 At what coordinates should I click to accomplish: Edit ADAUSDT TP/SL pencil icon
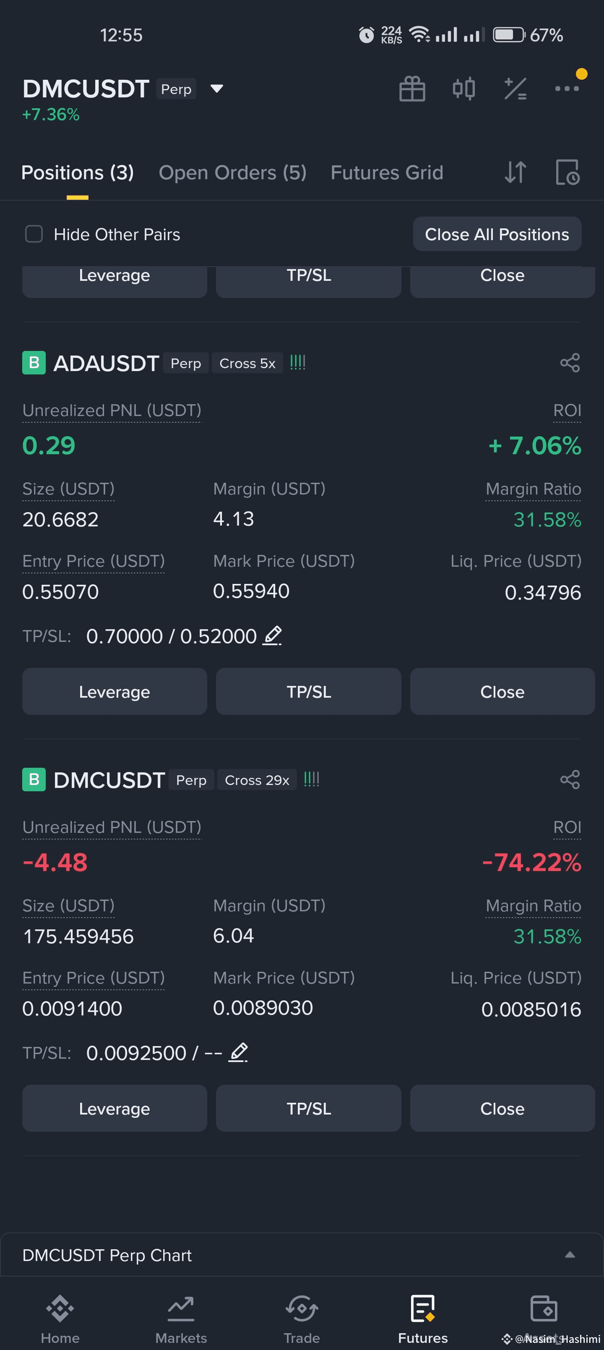pos(272,636)
